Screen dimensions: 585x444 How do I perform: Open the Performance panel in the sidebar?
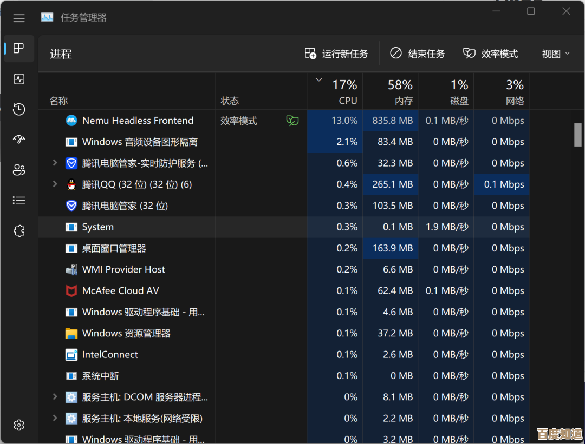pyautogui.click(x=19, y=79)
